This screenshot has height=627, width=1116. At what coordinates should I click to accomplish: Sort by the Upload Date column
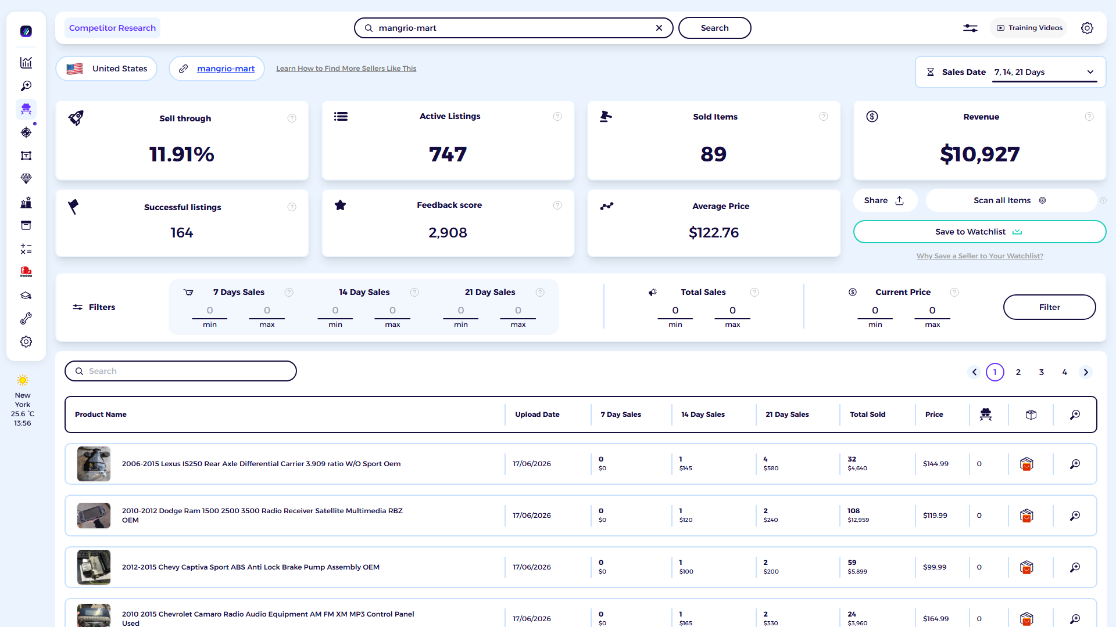(x=537, y=415)
